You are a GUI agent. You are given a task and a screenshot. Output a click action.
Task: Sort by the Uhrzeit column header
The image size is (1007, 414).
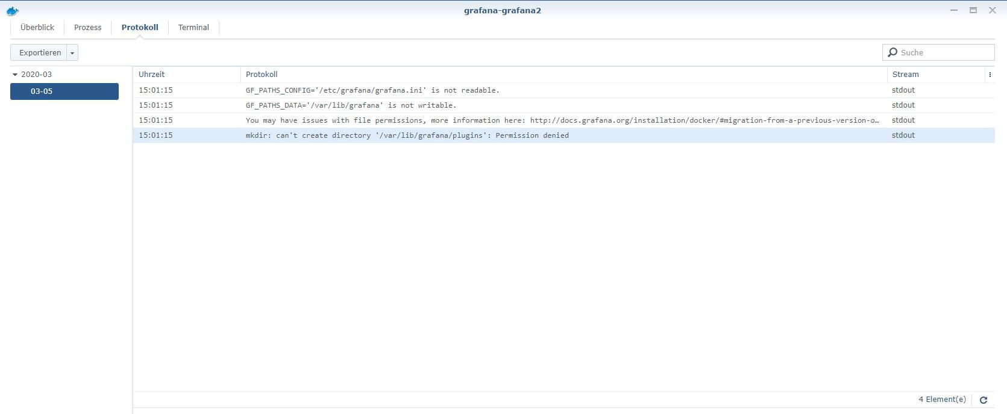point(187,75)
